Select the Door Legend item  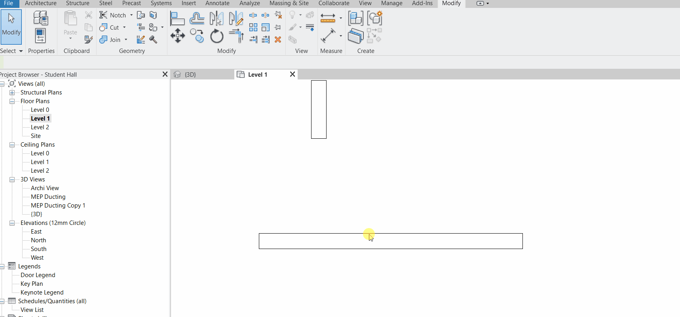point(38,275)
